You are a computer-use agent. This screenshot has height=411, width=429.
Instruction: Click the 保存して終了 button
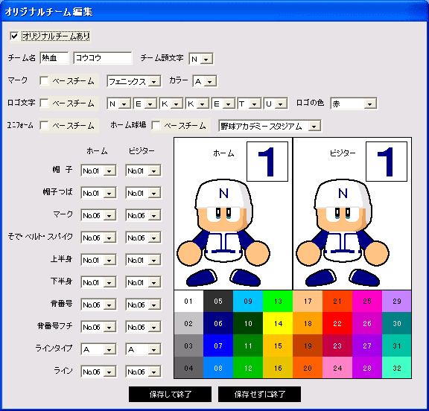[170, 394]
